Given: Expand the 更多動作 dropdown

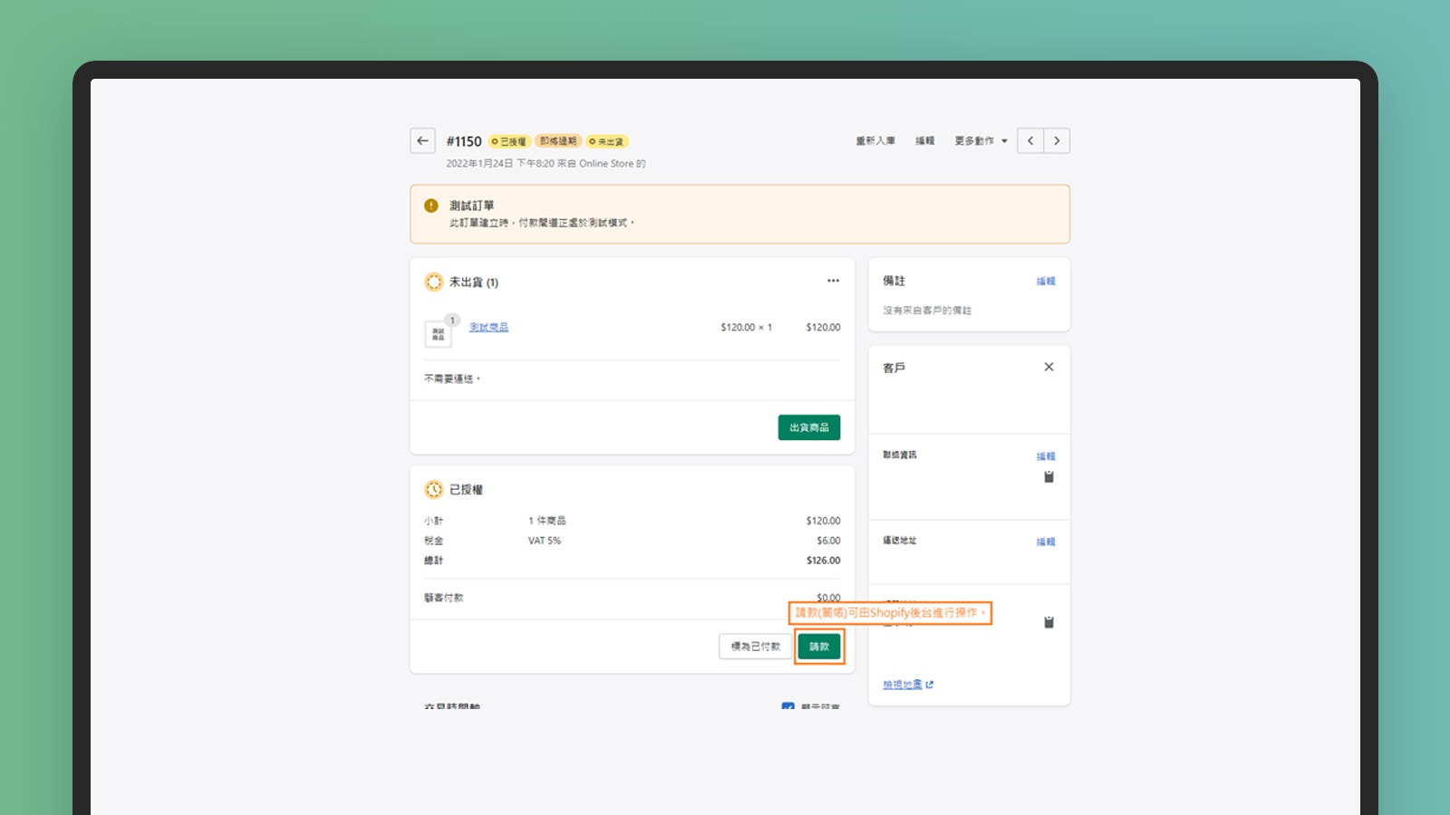Looking at the screenshot, I should 981,141.
